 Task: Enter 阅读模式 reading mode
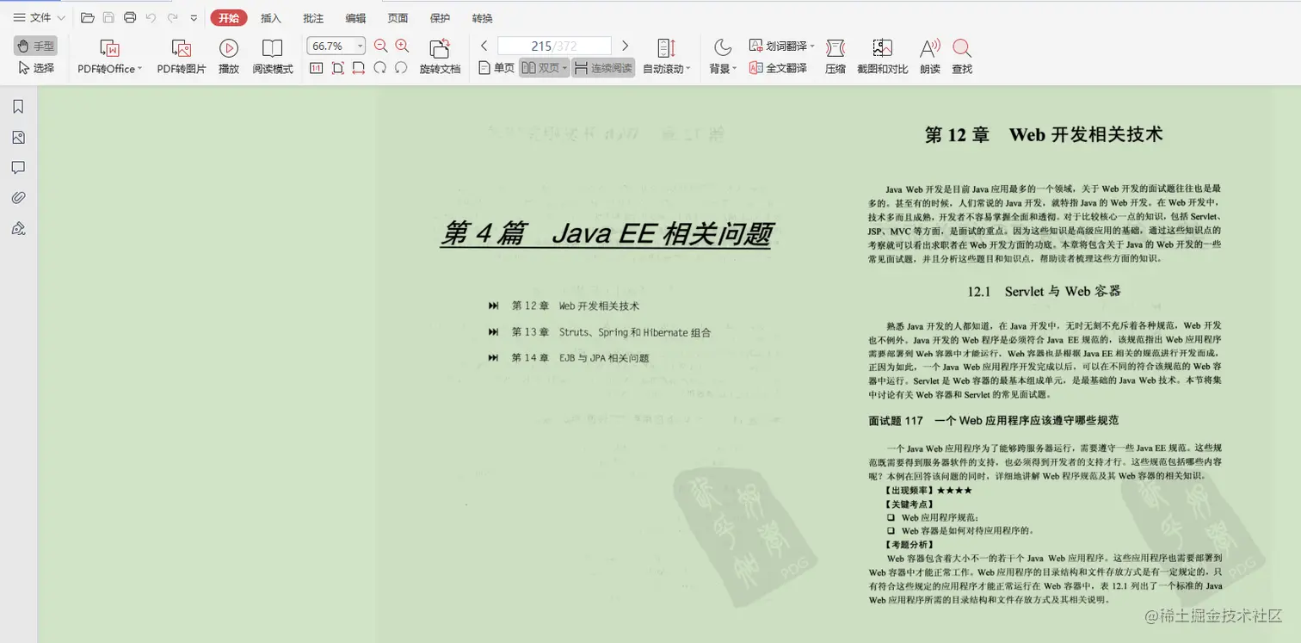273,55
